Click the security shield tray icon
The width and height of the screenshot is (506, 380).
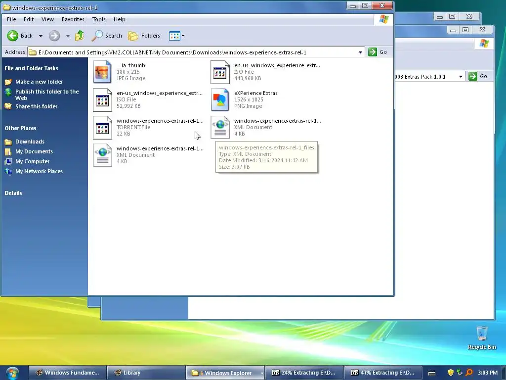451,373
